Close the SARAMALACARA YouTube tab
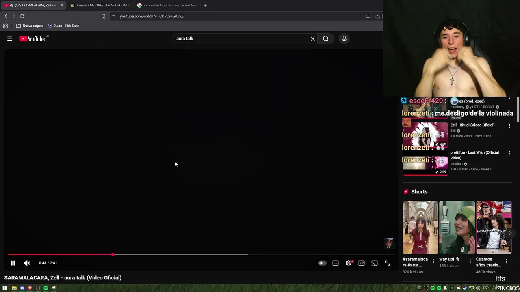Image resolution: width=520 pixels, height=292 pixels. [x=62, y=5]
